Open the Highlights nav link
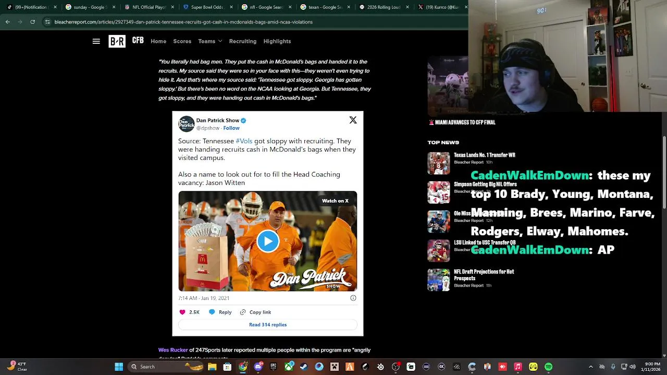 point(277,41)
